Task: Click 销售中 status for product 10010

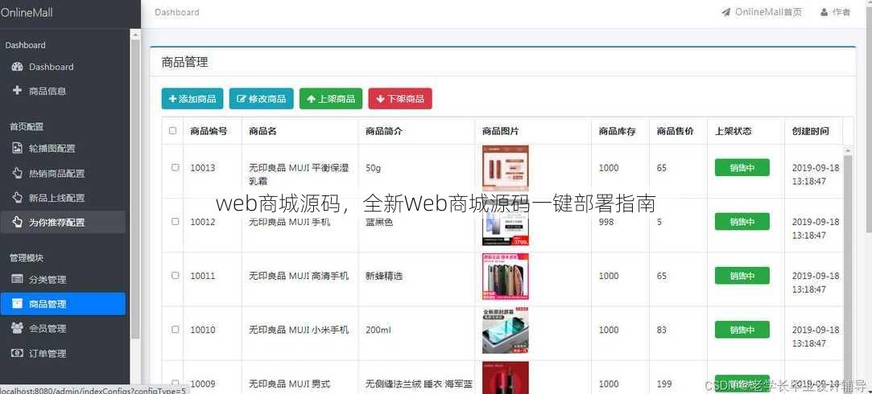Action: (x=742, y=329)
